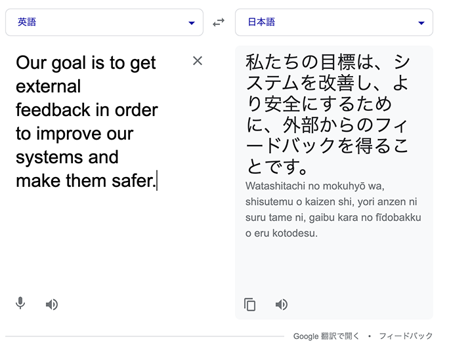The image size is (449, 356).
Task: Click the source language dropdown arrow
Action: (192, 23)
